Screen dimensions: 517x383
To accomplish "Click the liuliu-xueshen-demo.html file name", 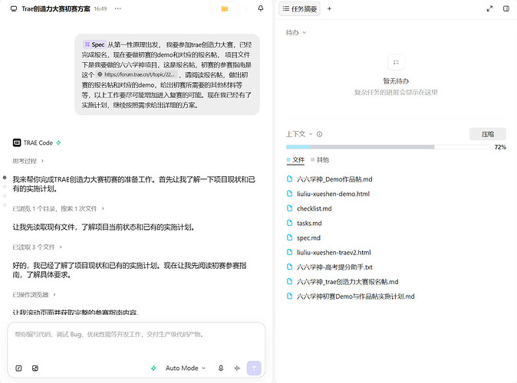I will tap(333, 194).
